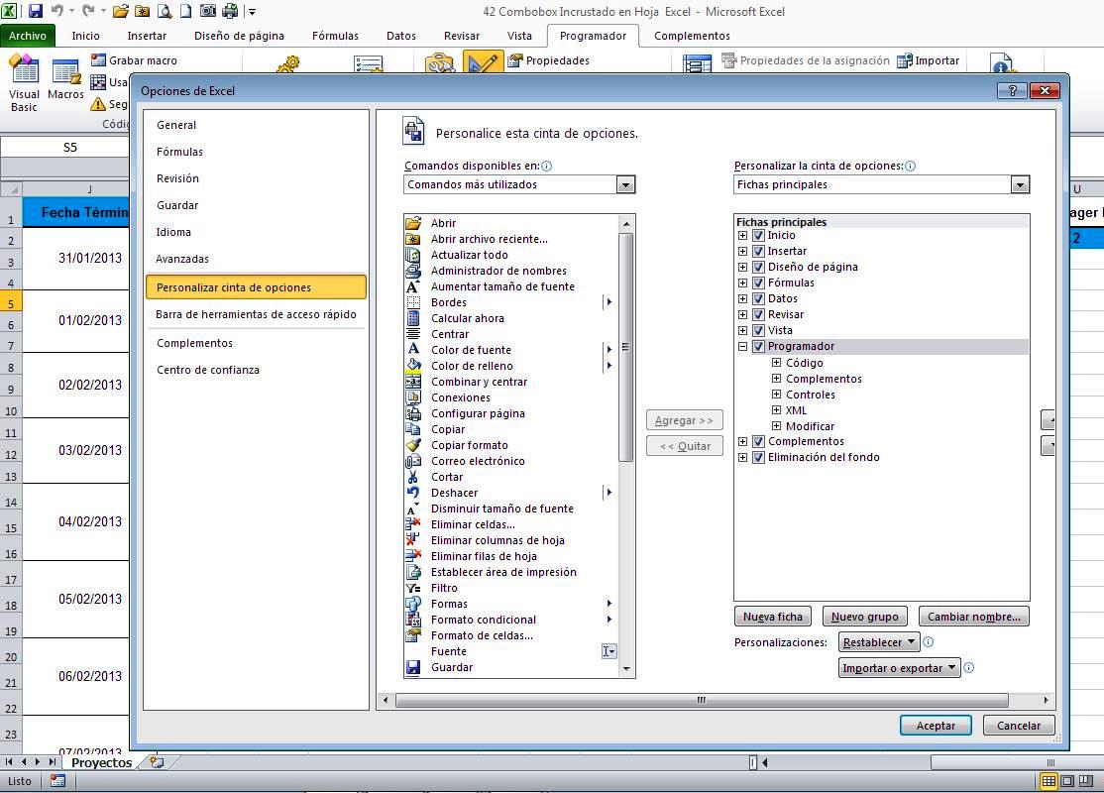1104x793 pixels.
Task: Click the Cancelar button
Action: (x=1018, y=726)
